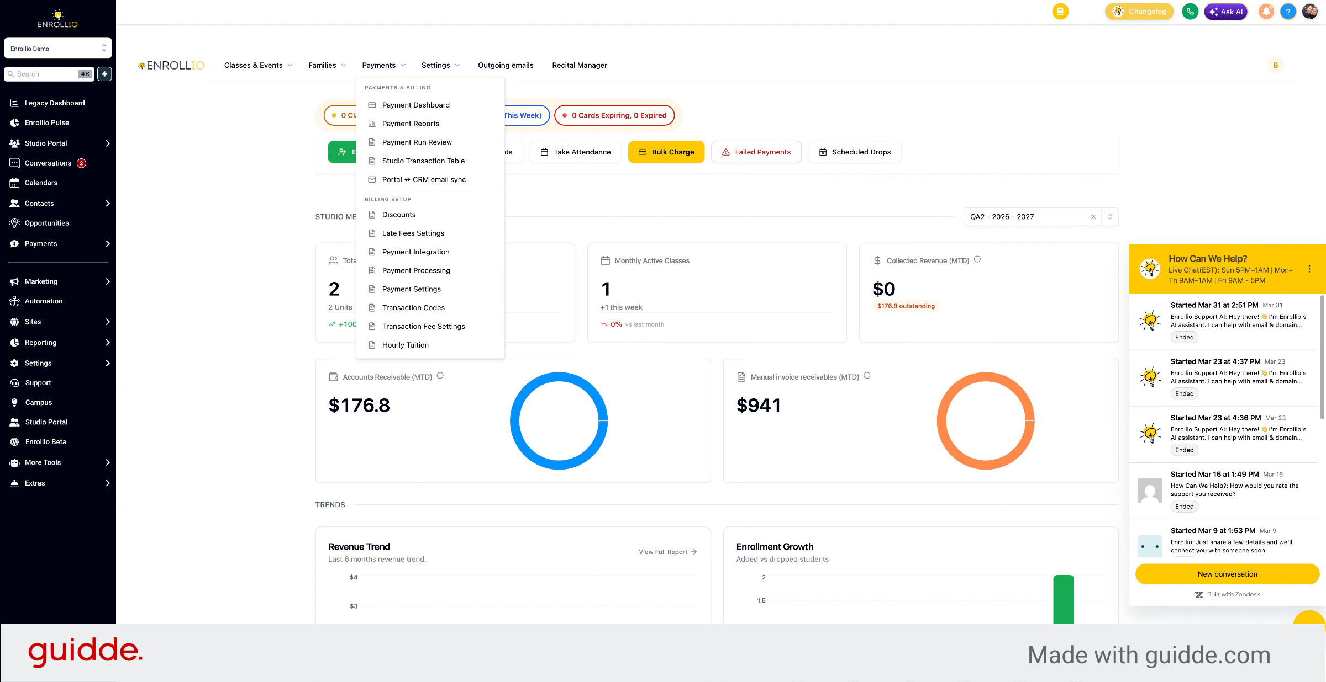Open the Enrollio Demo account switcher

tap(58, 49)
